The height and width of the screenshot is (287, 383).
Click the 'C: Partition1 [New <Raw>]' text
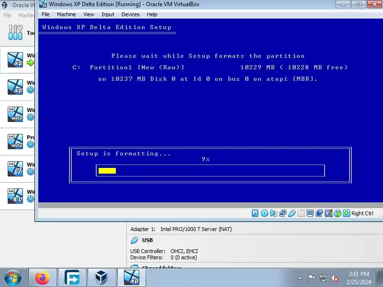(128, 67)
